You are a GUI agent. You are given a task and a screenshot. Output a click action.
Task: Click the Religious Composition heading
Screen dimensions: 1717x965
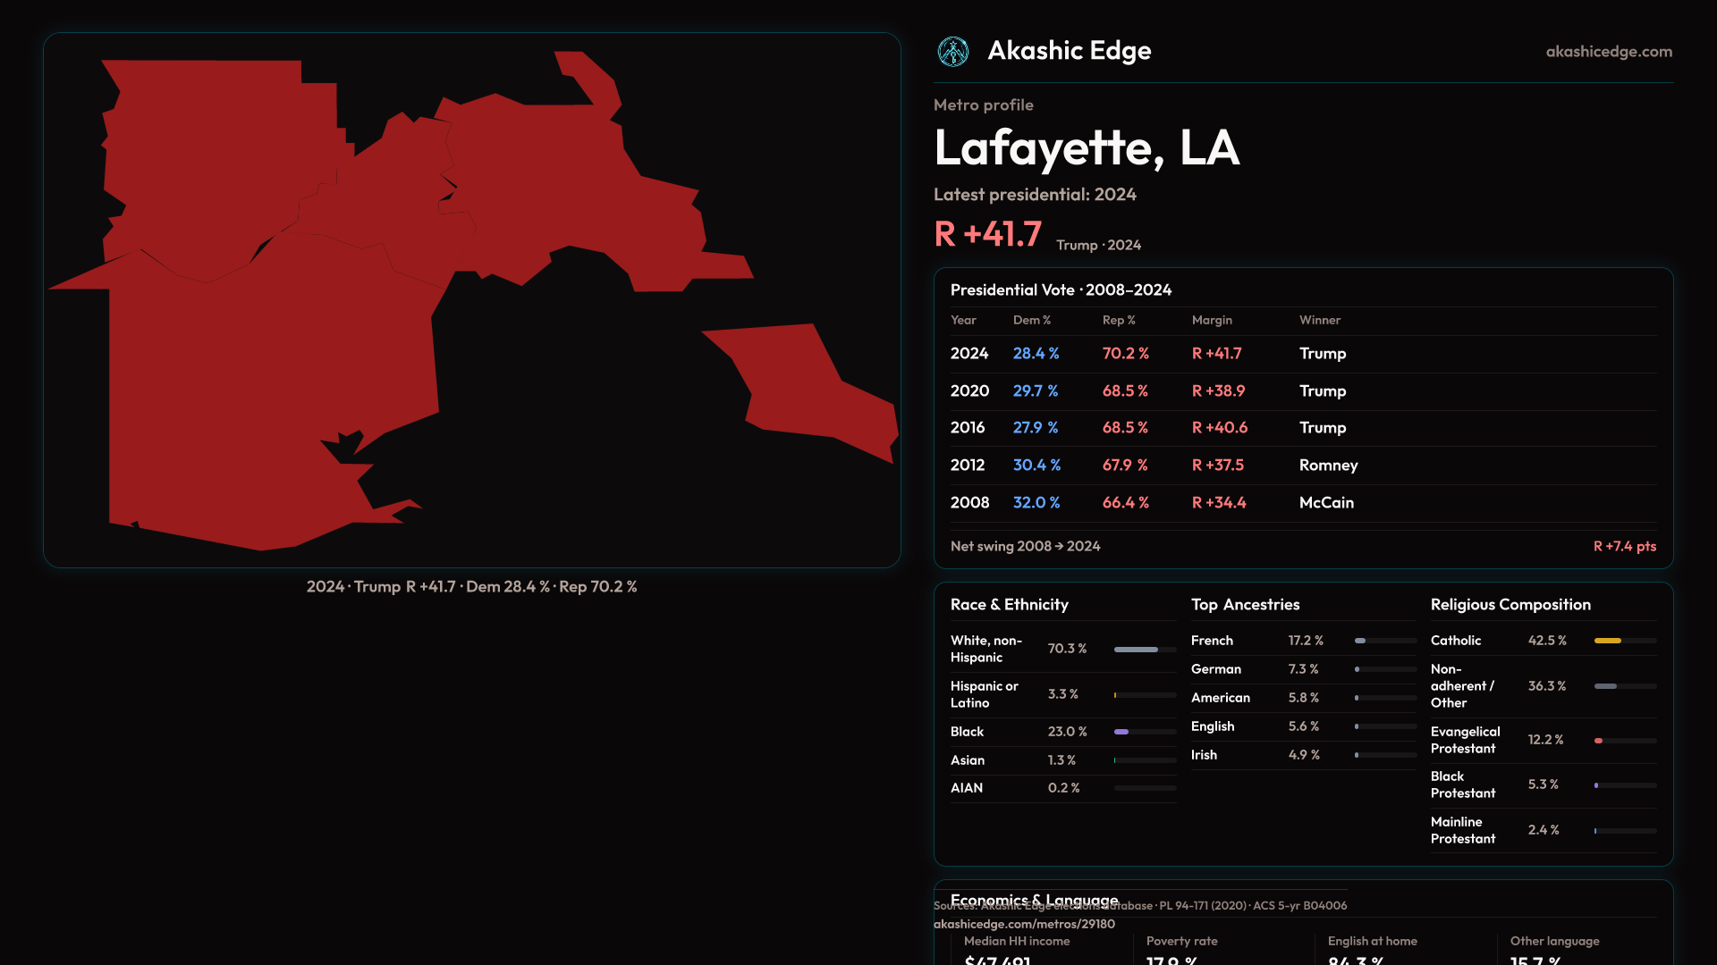(1510, 605)
